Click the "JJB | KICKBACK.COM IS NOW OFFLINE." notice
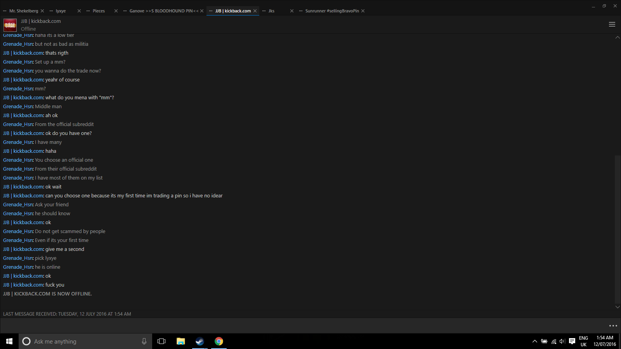The width and height of the screenshot is (621, 349). [47, 294]
